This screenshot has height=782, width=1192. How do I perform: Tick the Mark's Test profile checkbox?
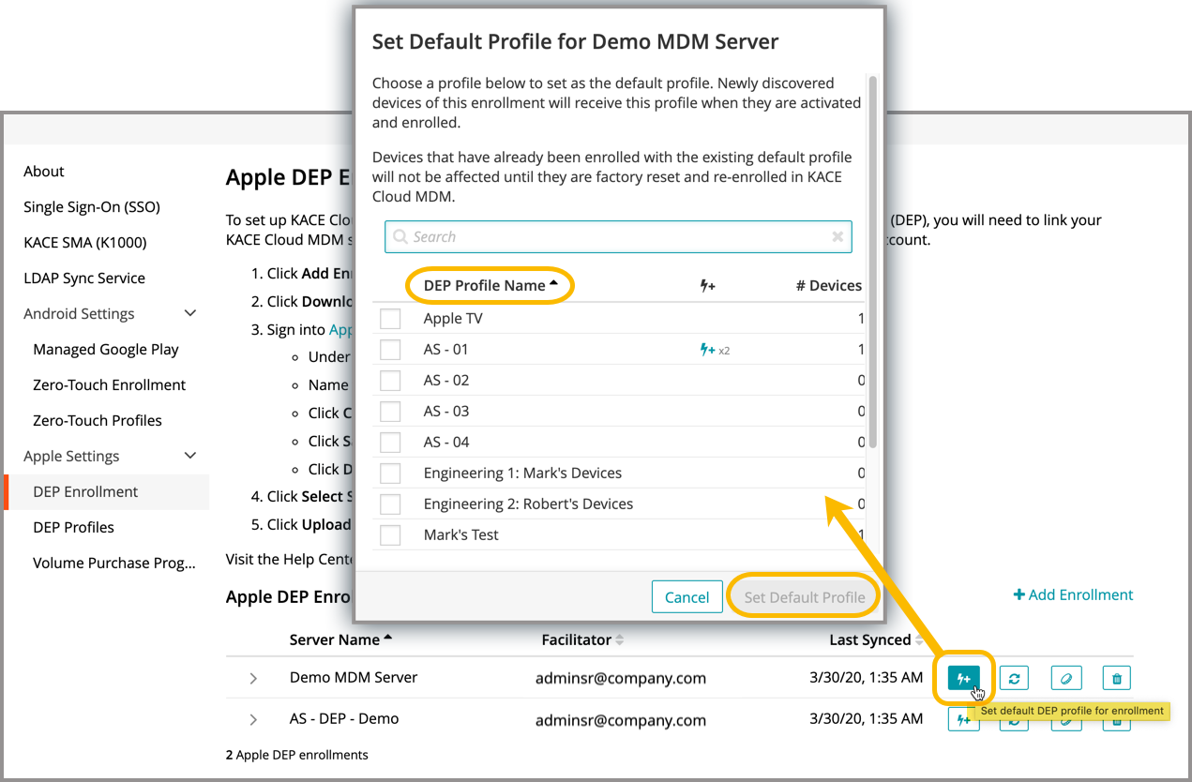pyautogui.click(x=390, y=535)
